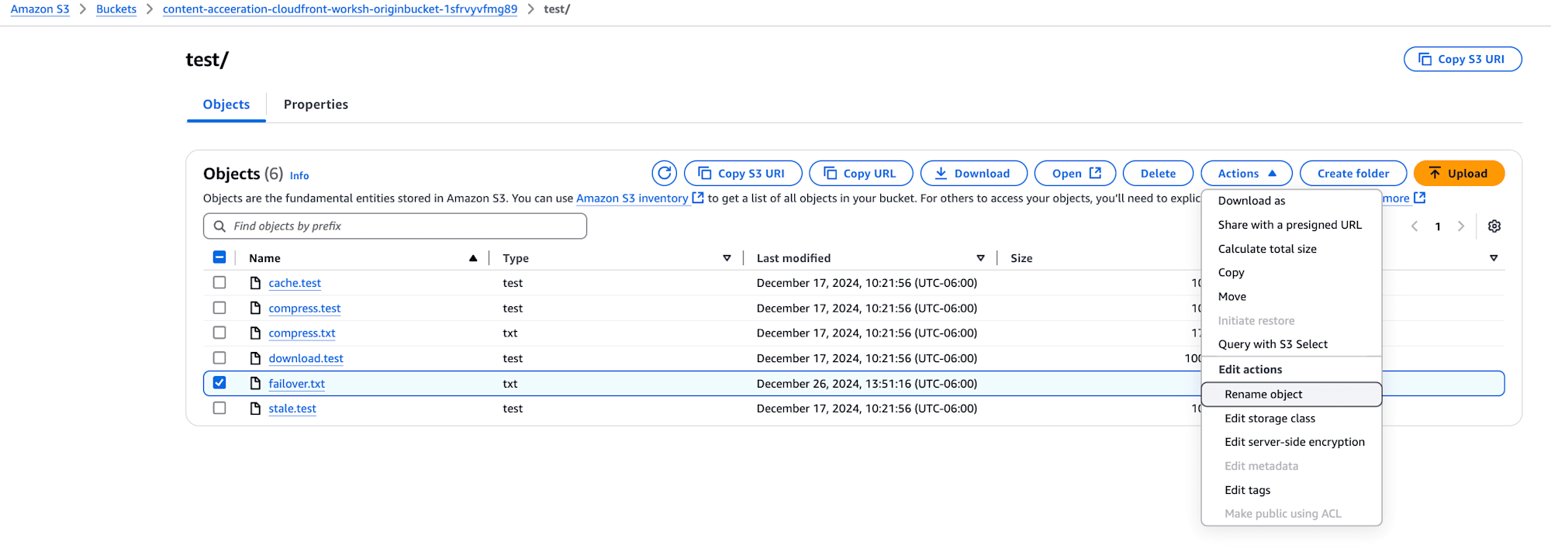The image size is (1551, 559).
Task: Check the download.test row checkbox
Action: tap(219, 357)
